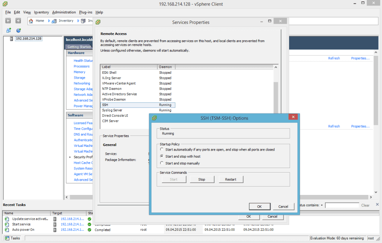This screenshot has width=382, height=243.
Task: Select ESXi Shell service row
Action: [x=138, y=73]
